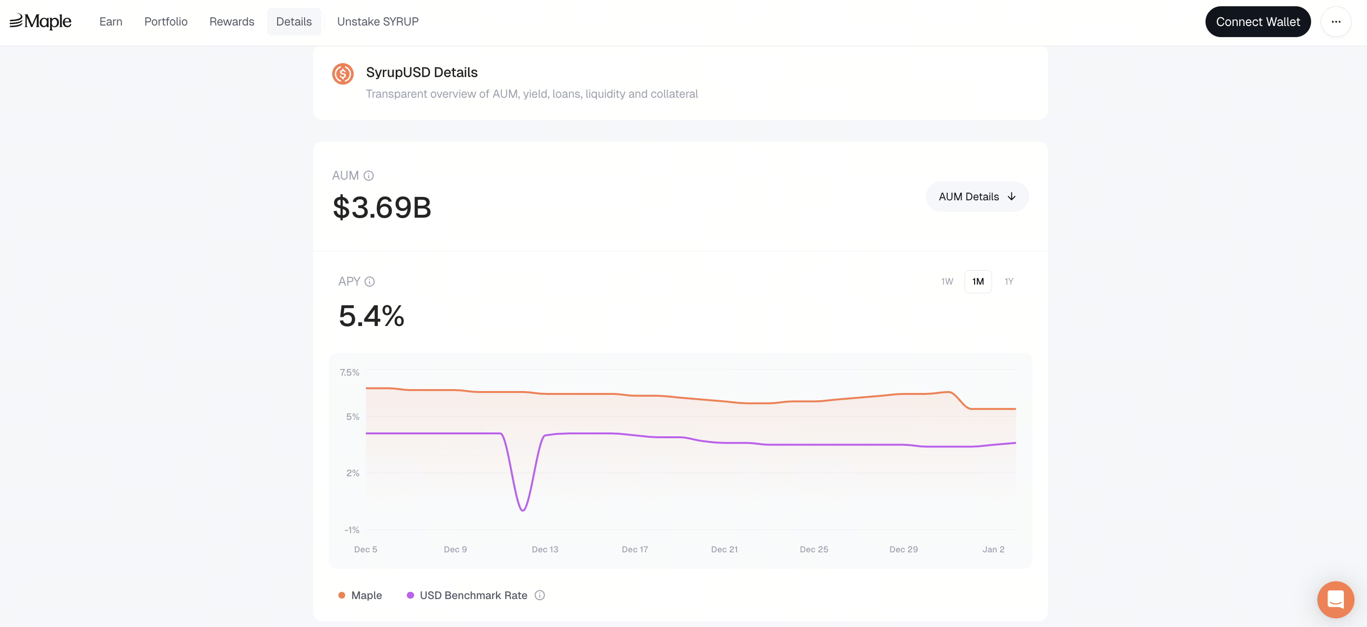This screenshot has width=1367, height=627.
Task: Click the Dec 13 dip on chart
Action: point(523,509)
